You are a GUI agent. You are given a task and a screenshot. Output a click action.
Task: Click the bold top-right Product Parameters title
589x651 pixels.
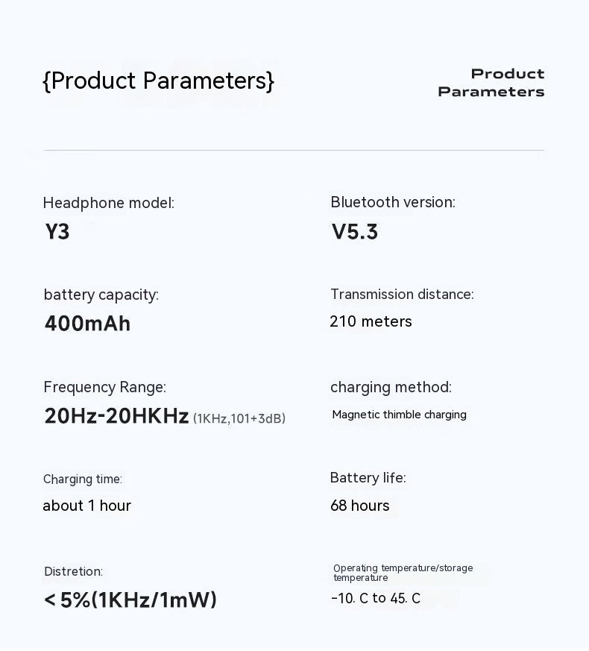pos(491,83)
